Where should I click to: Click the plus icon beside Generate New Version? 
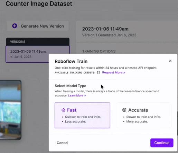coord(15,26)
